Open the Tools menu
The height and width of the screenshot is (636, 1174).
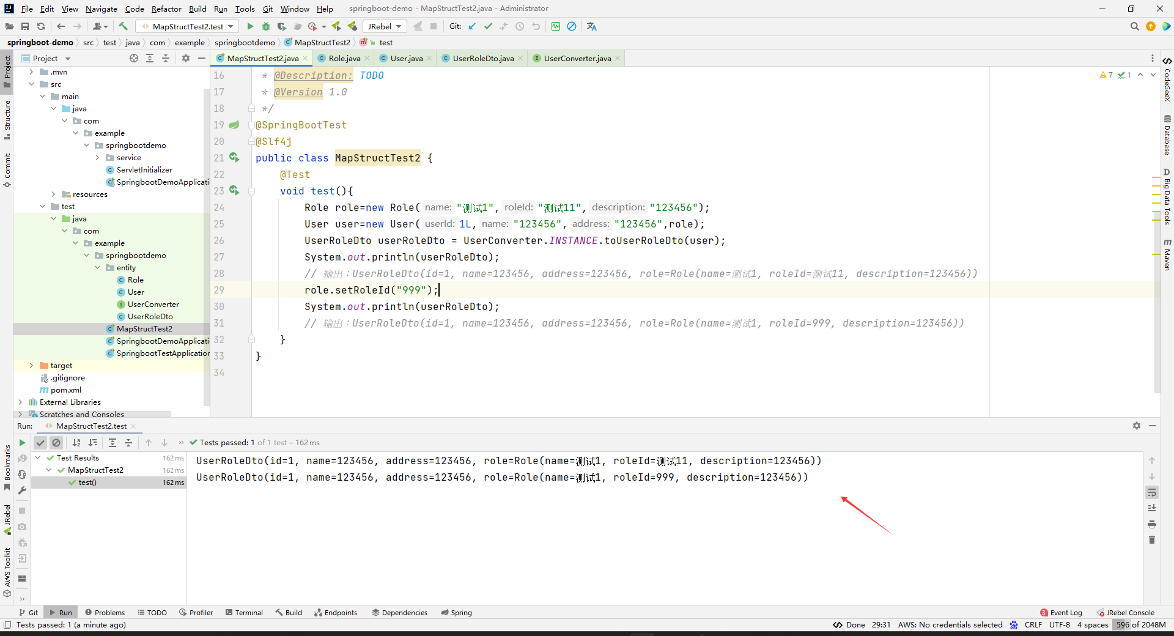point(245,9)
